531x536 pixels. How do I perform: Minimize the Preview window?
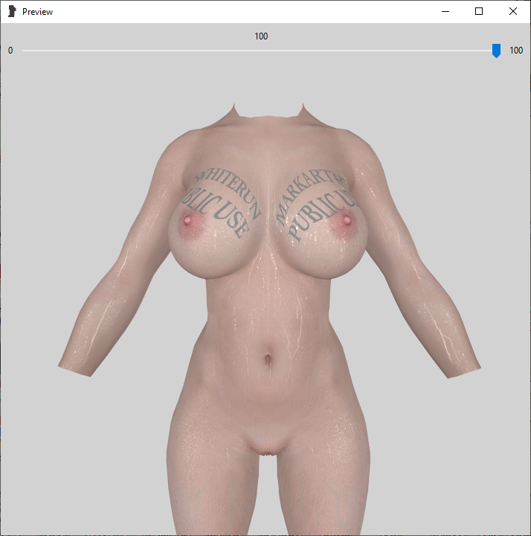pyautogui.click(x=445, y=11)
